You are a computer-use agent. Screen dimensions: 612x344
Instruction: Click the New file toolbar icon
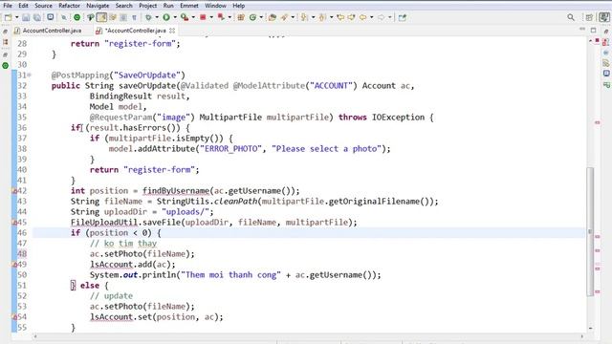8,17
